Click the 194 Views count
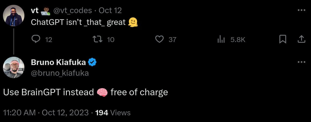Image resolution: width=311 pixels, height=122 pixels. pos(113,113)
